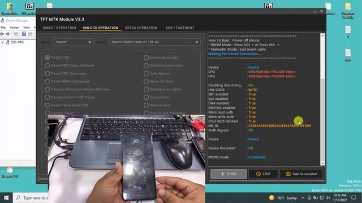Choose Factory Reset + FRP Reset
Image resolution: width=362 pixels, height=203 pixels.
point(48,98)
